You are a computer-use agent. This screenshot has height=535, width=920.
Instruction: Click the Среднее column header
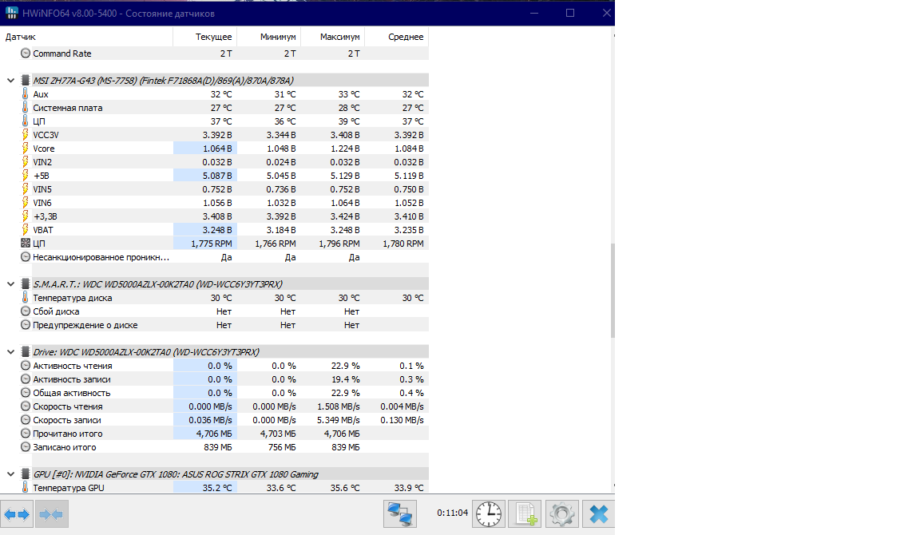tap(397, 37)
